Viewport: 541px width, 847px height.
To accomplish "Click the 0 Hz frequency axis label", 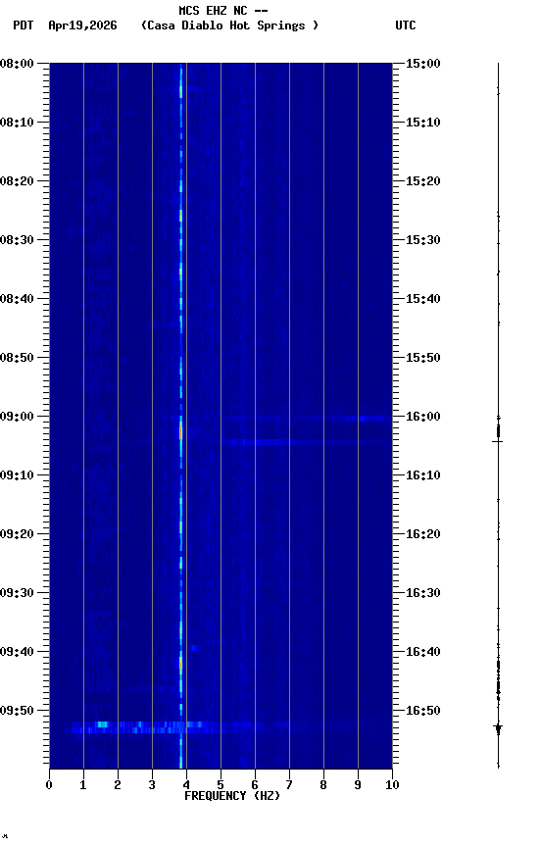I will [x=49, y=785].
